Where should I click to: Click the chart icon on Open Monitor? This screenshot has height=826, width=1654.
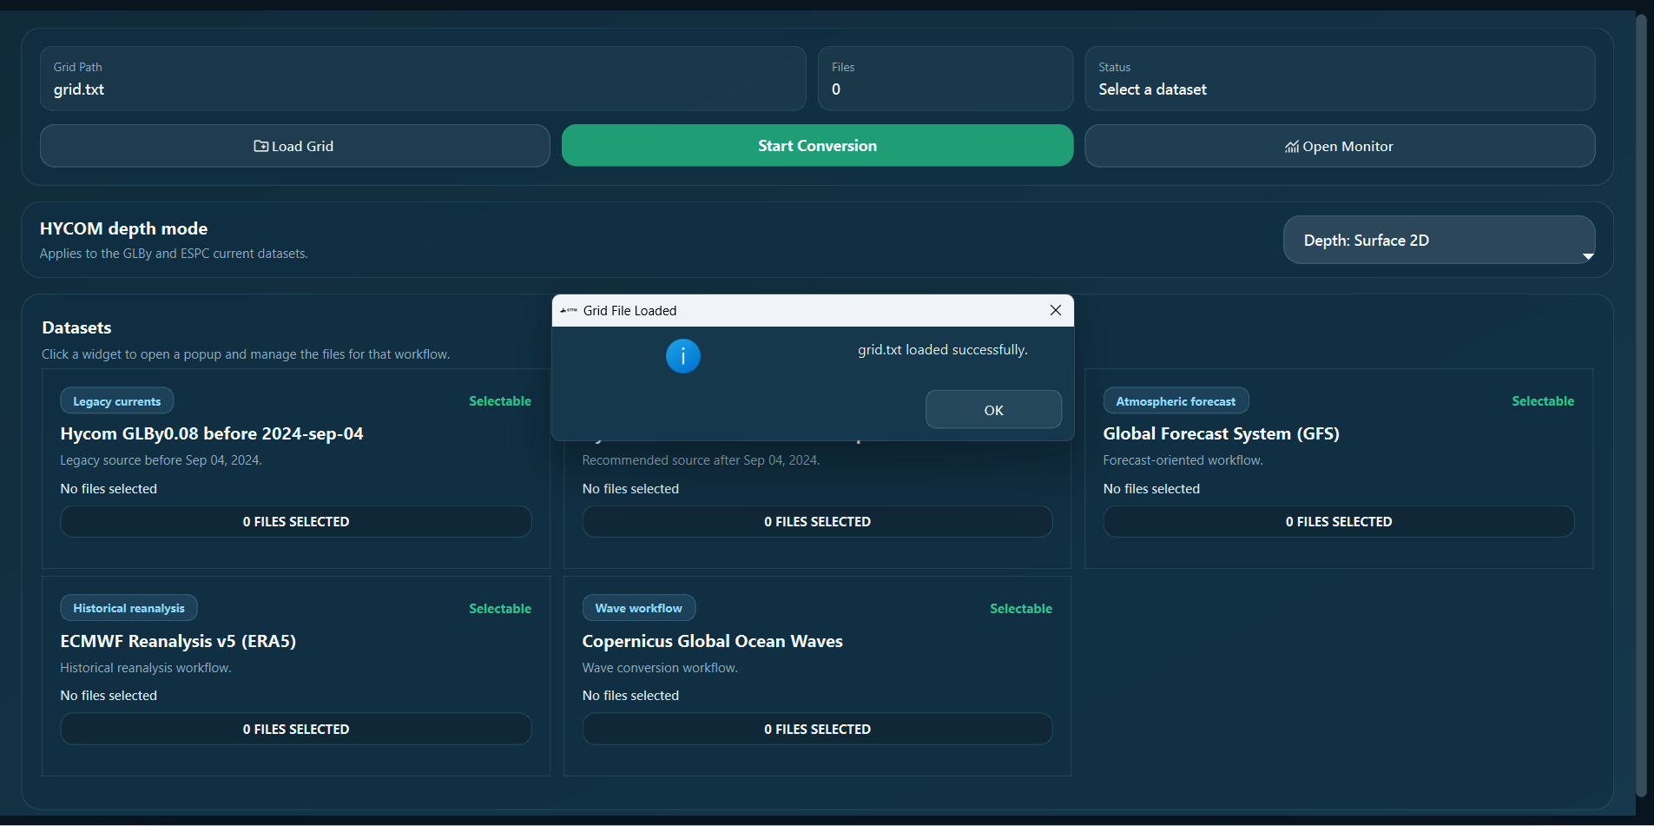click(x=1292, y=146)
